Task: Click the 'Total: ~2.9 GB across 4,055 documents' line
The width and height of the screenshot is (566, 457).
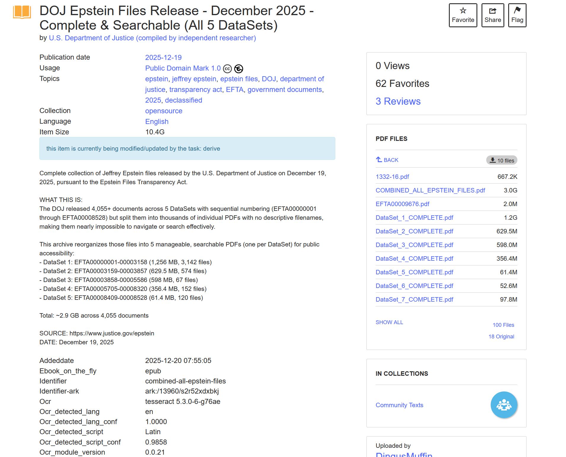Action: pos(94,316)
